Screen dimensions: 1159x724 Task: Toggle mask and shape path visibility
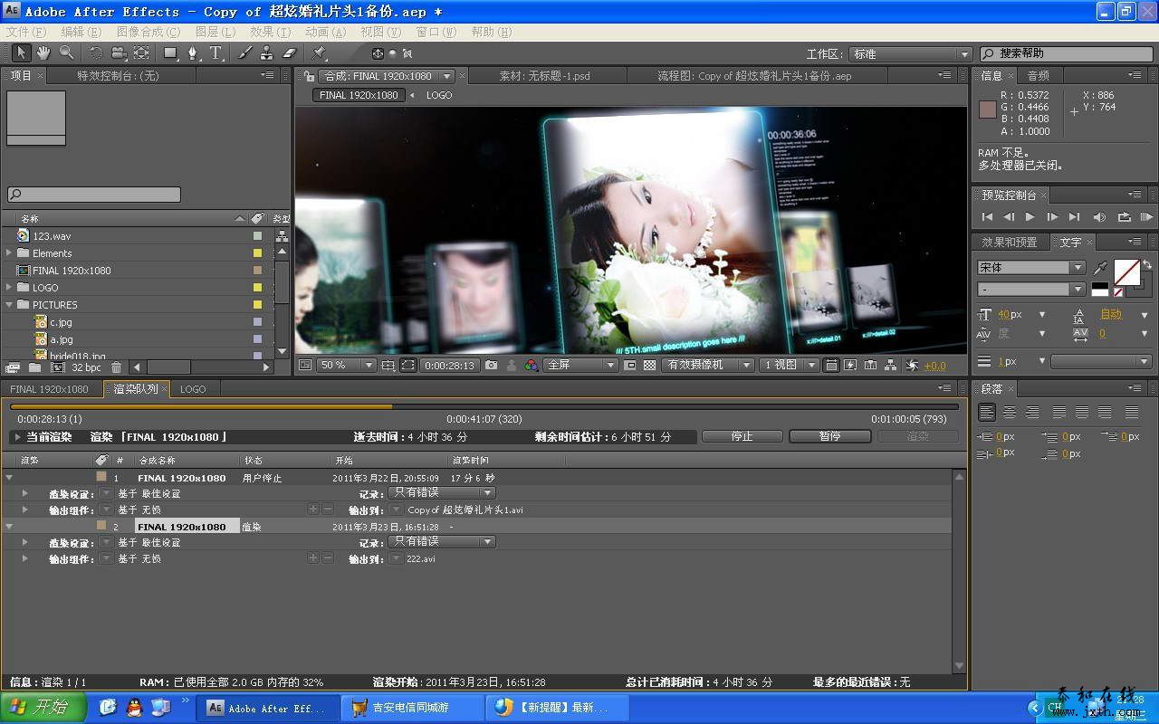408,365
